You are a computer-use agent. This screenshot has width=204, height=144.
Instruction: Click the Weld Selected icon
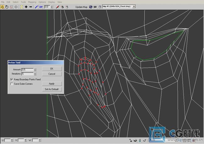(x=67, y=7)
